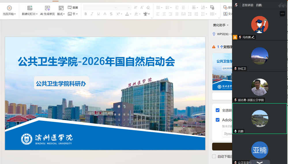
Task: Click participant name 胡志勇-滨医公卫学院
Action: 251,100
